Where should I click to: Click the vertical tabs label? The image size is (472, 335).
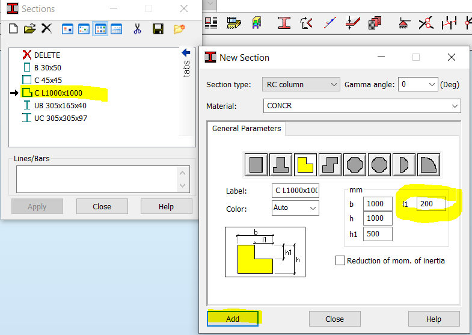click(x=186, y=69)
